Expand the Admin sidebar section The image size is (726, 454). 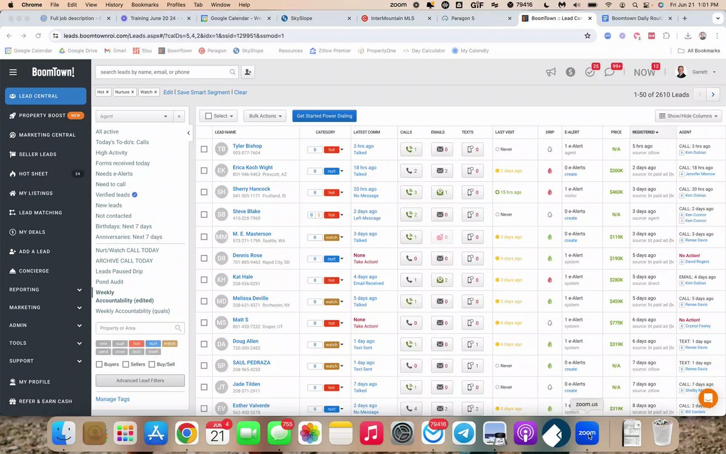[x=45, y=325]
